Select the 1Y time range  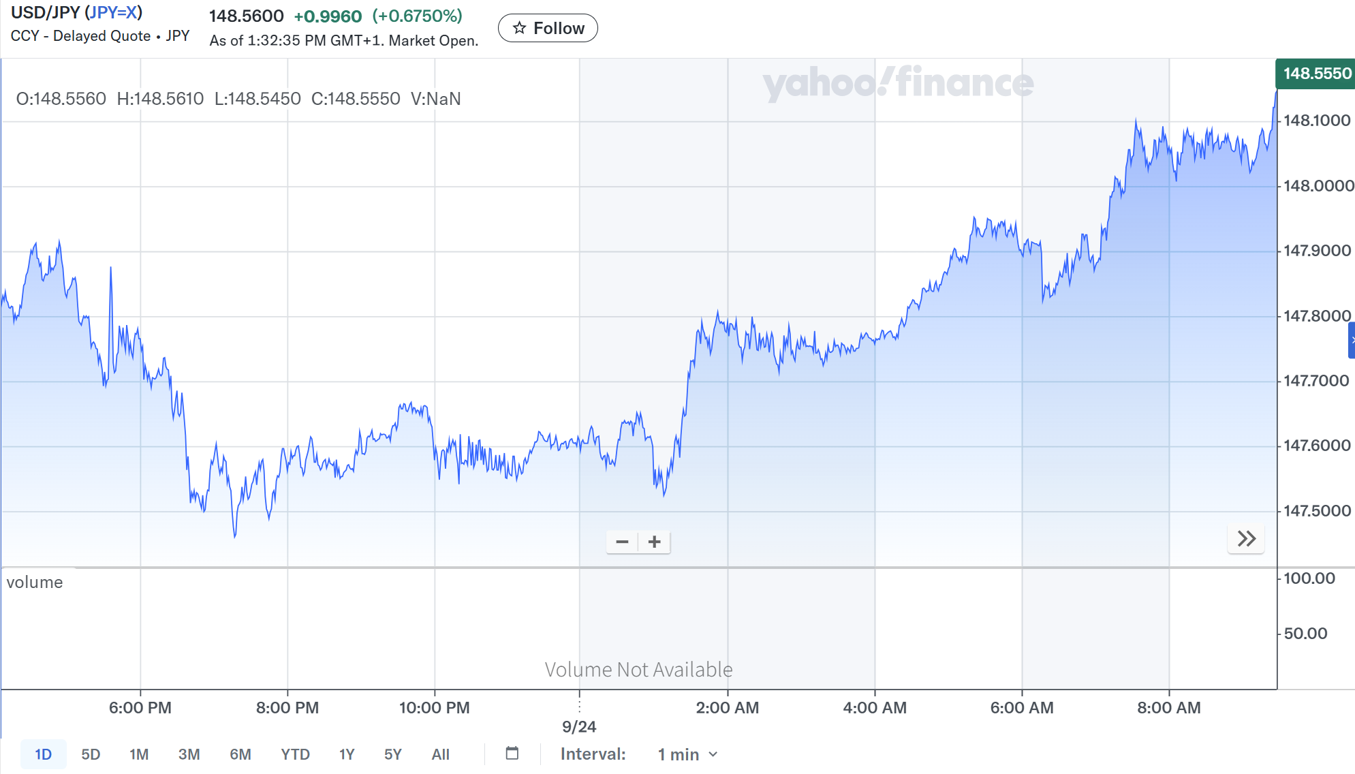click(347, 754)
